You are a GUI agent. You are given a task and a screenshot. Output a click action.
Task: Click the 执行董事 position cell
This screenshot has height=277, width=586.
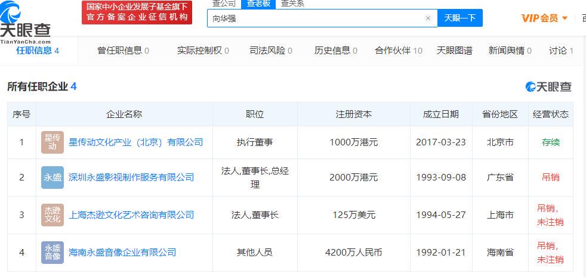[255, 142]
